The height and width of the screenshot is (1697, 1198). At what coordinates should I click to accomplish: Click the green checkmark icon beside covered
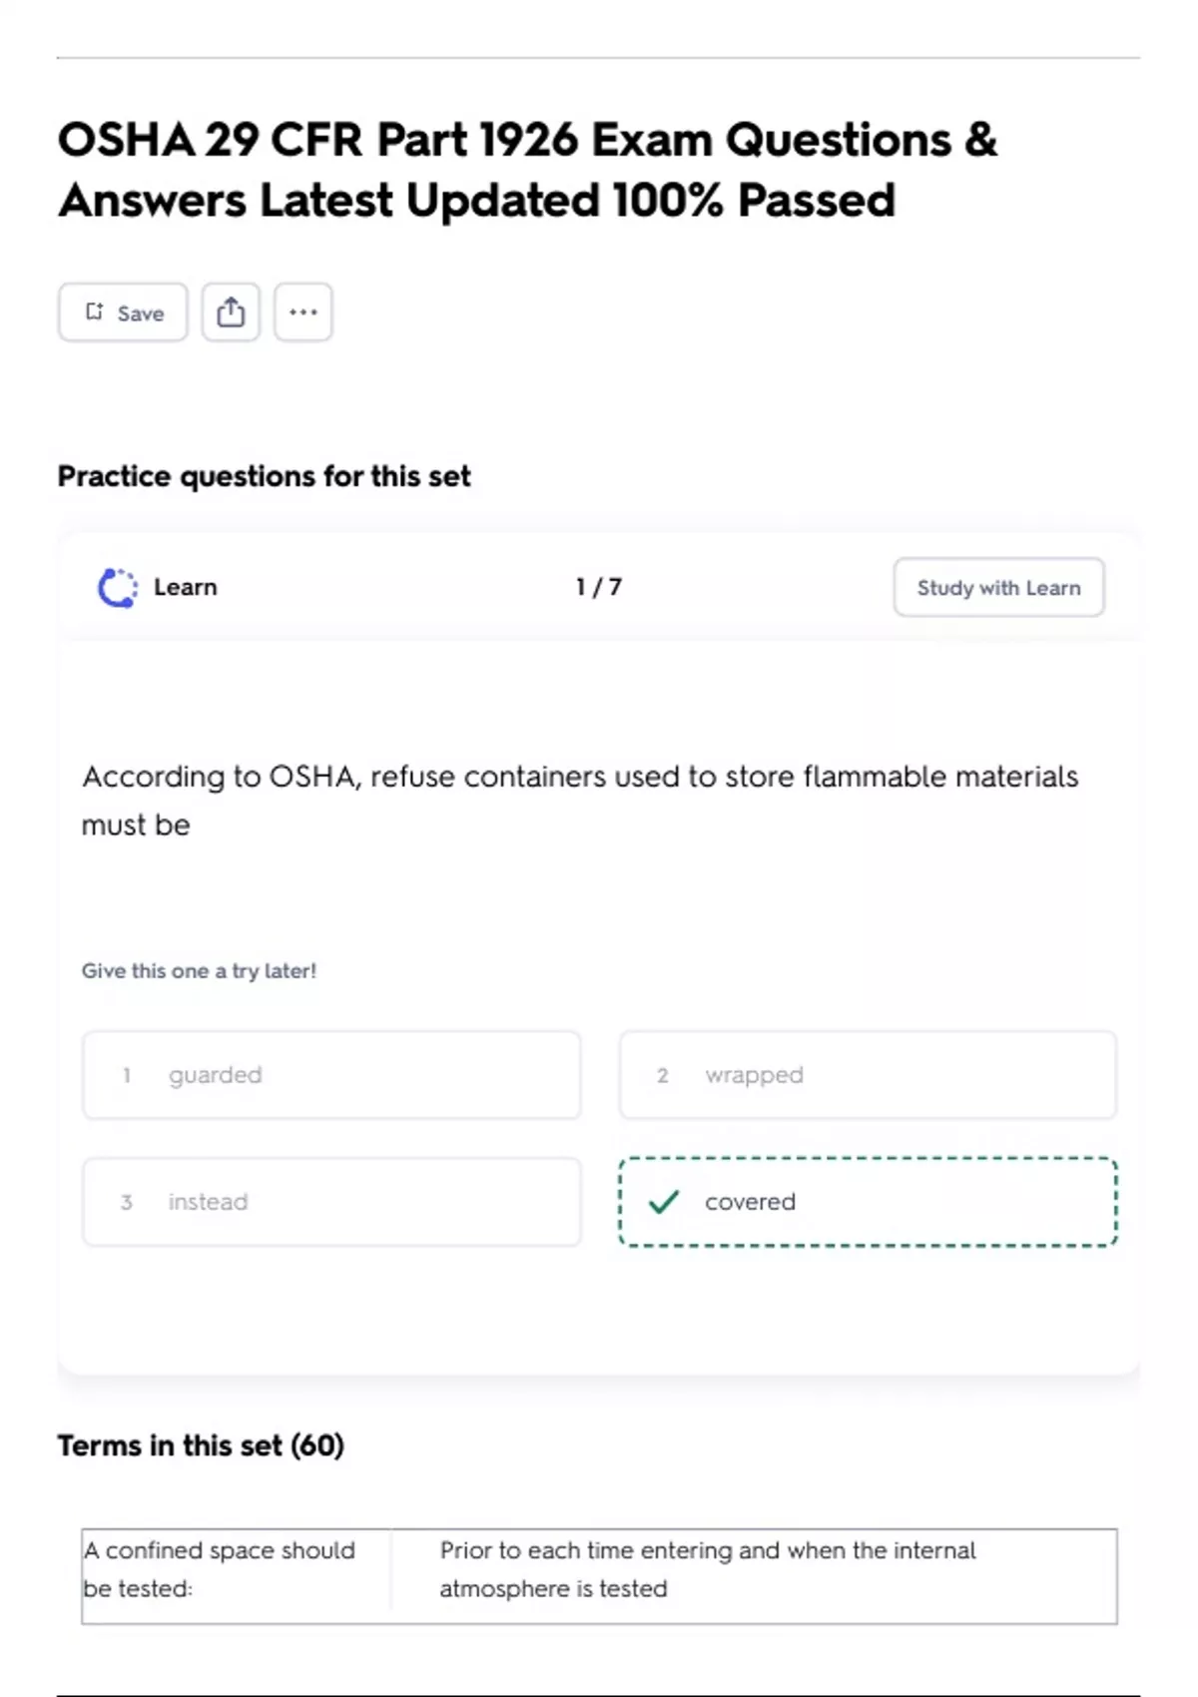(664, 1202)
